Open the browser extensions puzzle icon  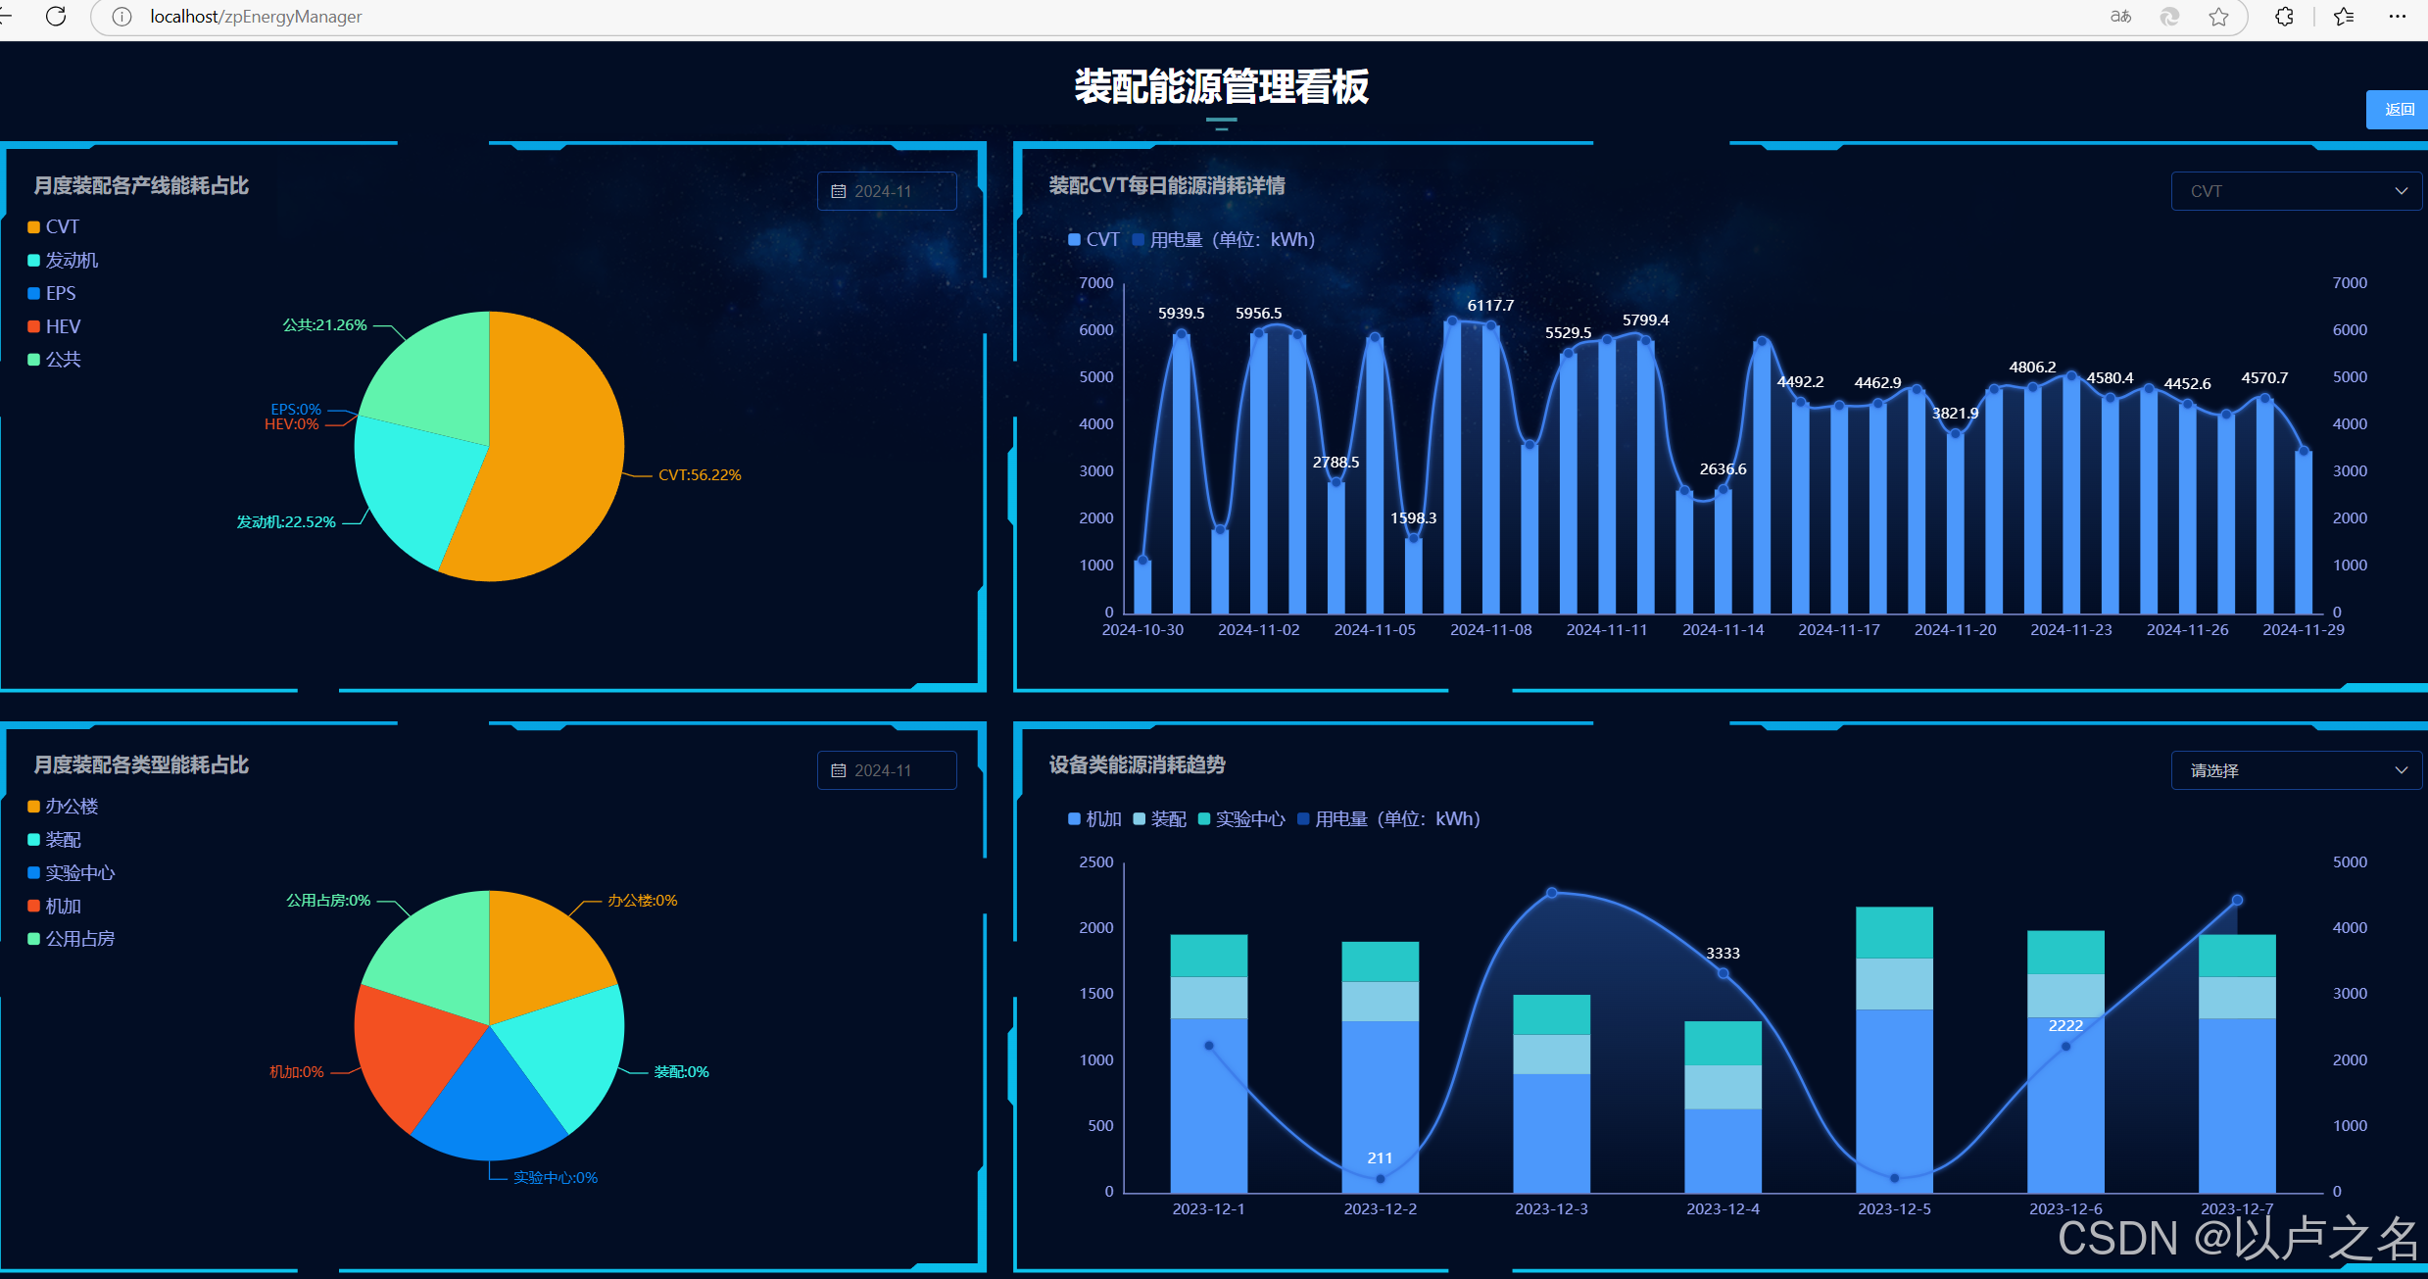tap(2284, 17)
